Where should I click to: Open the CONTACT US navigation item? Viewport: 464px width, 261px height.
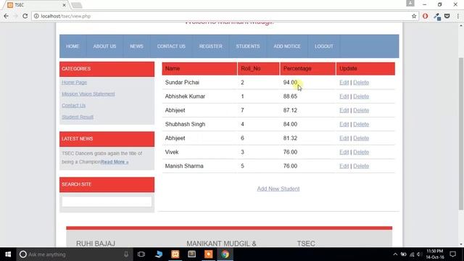click(171, 46)
